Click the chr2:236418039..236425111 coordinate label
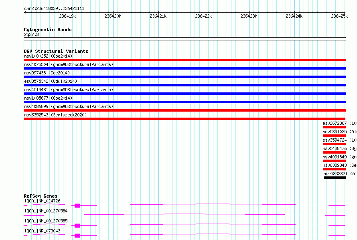Screen dimensions: 357x240 pyautogui.click(x=54, y=9)
